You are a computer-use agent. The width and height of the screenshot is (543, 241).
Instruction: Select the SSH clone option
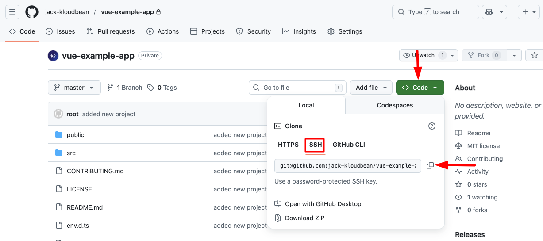pyautogui.click(x=316, y=145)
